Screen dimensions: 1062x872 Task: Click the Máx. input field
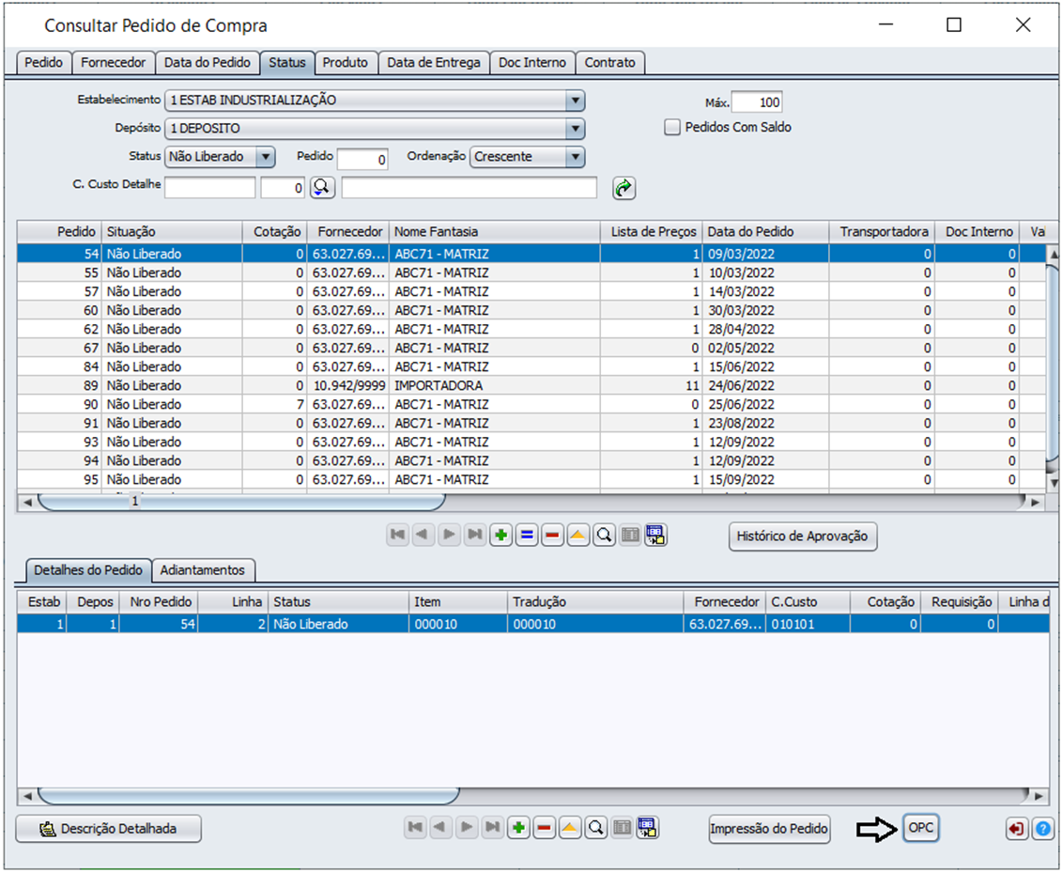coord(757,102)
